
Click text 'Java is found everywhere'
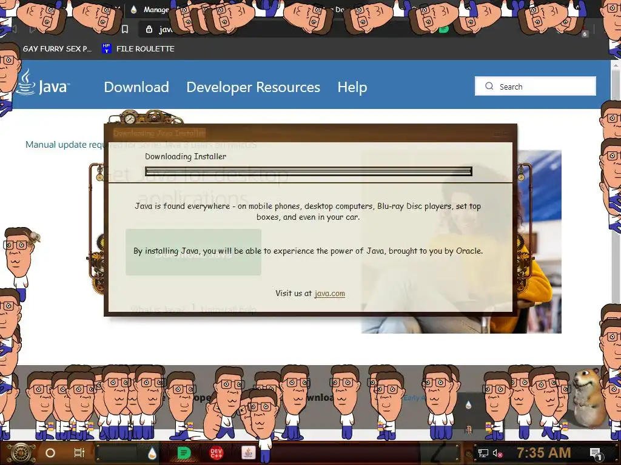point(182,206)
